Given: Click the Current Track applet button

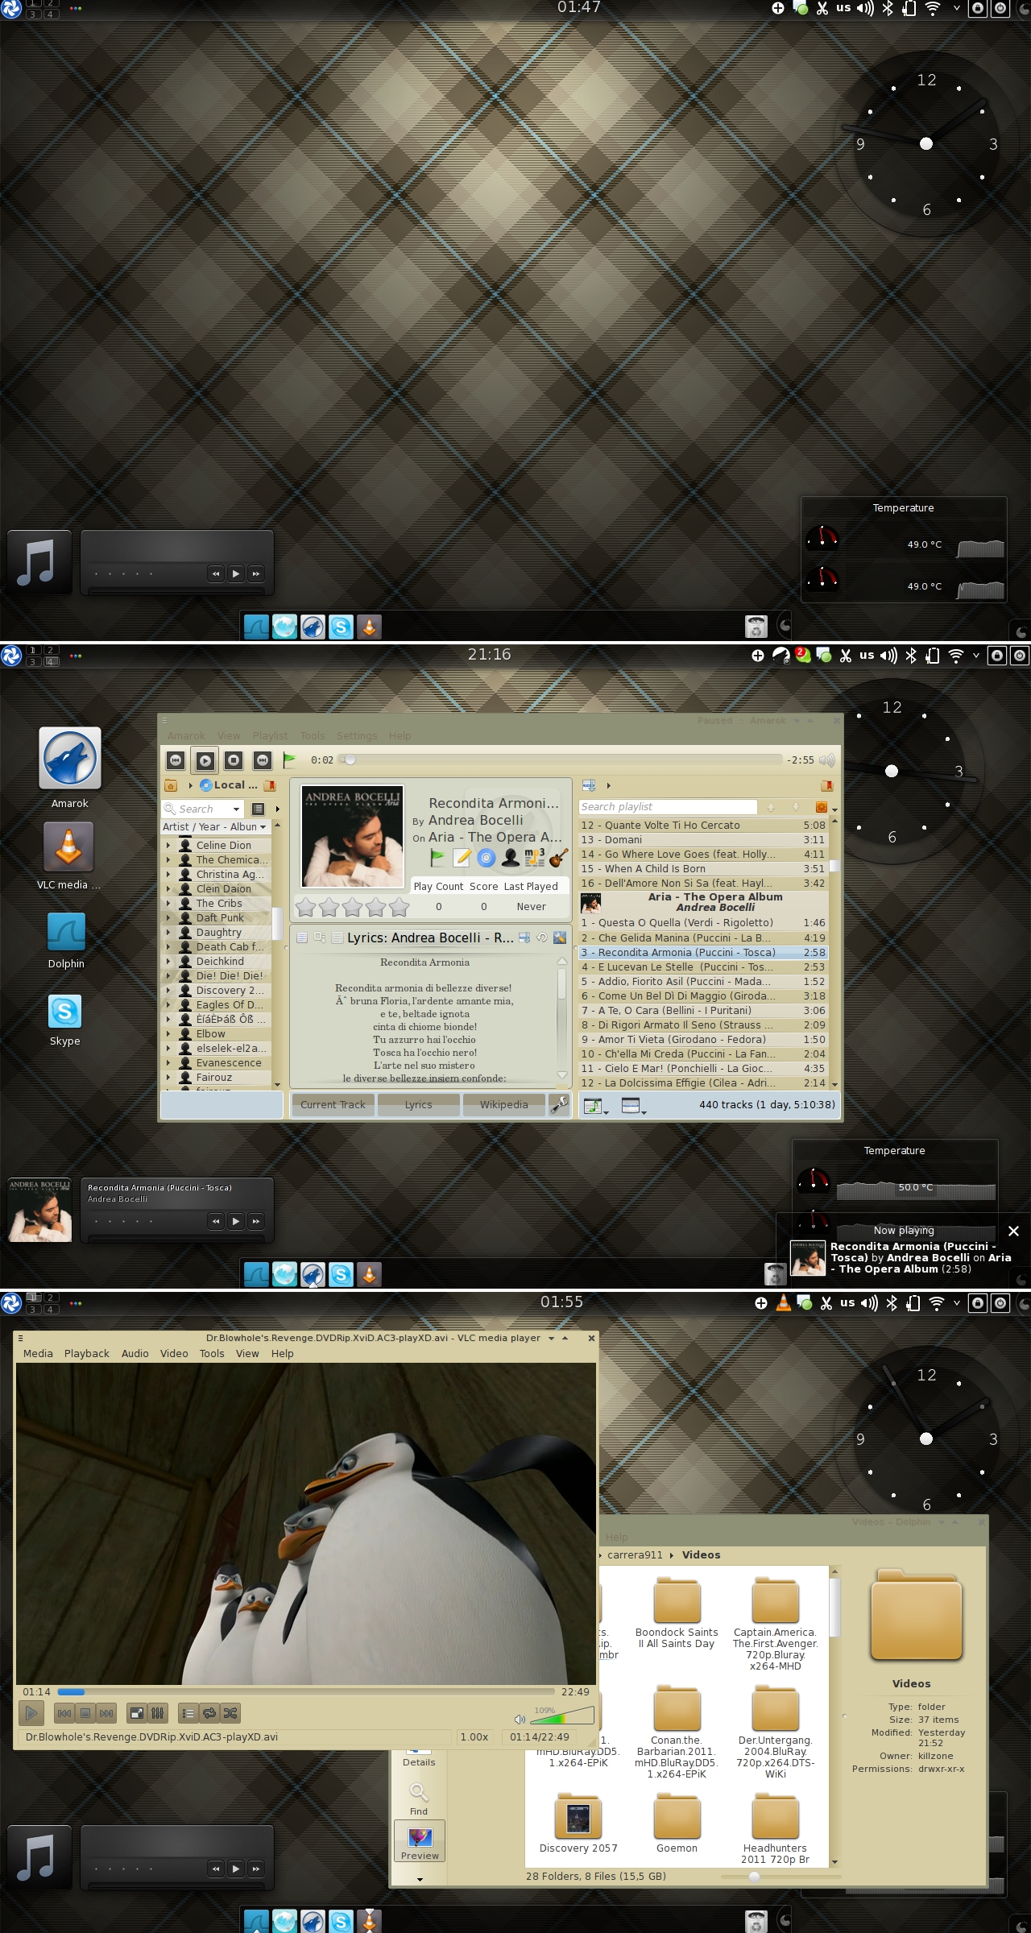Looking at the screenshot, I should click(x=333, y=1104).
